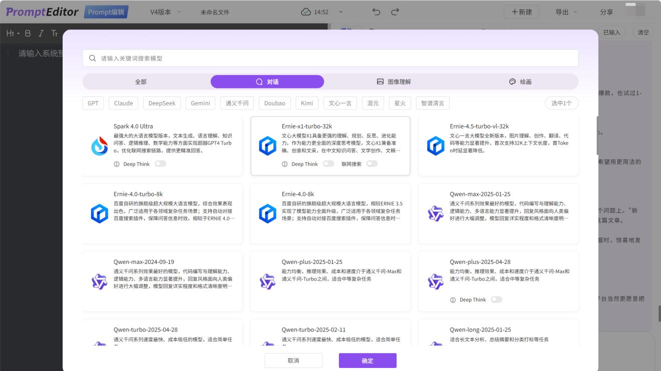The width and height of the screenshot is (661, 371).
Task: Enable Deep Think on Qwen-plus-2025-04-28
Action: [x=497, y=299]
